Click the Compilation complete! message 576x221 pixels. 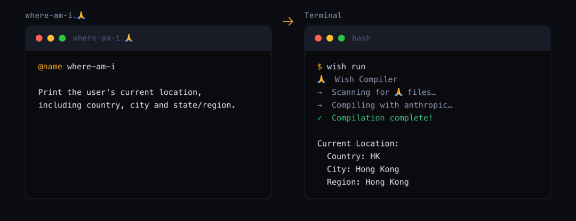pyautogui.click(x=382, y=118)
